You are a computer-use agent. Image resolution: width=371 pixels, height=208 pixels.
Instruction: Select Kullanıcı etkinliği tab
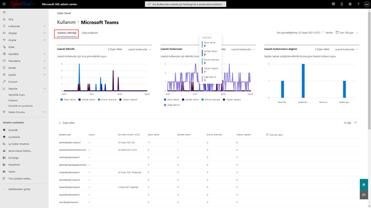click(x=67, y=33)
